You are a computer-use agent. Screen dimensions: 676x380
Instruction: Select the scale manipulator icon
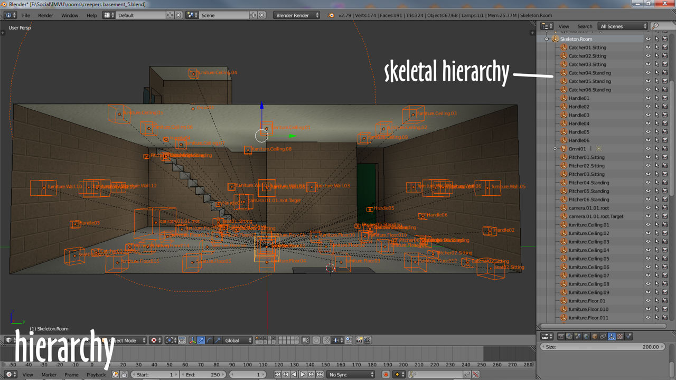(218, 340)
